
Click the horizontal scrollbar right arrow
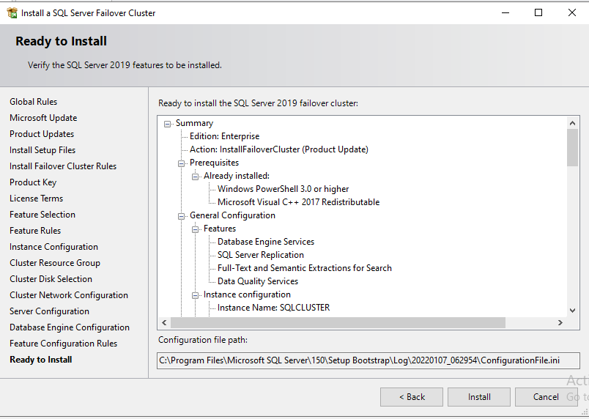coord(560,322)
